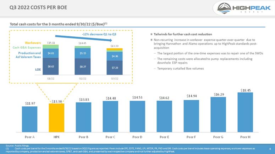Click the 'LOE' legend label
275x154 pixels.
coord(38,70)
